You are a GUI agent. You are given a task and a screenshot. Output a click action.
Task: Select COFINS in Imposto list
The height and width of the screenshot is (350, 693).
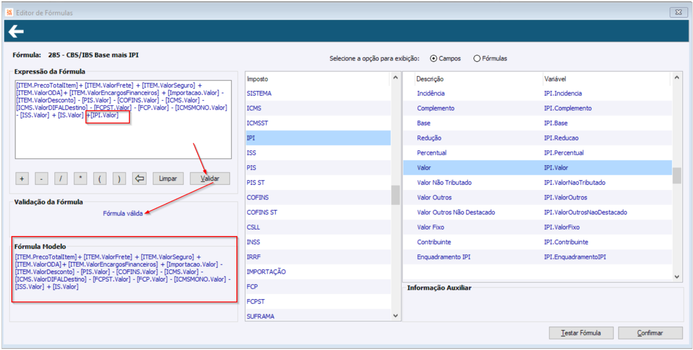(x=318, y=197)
